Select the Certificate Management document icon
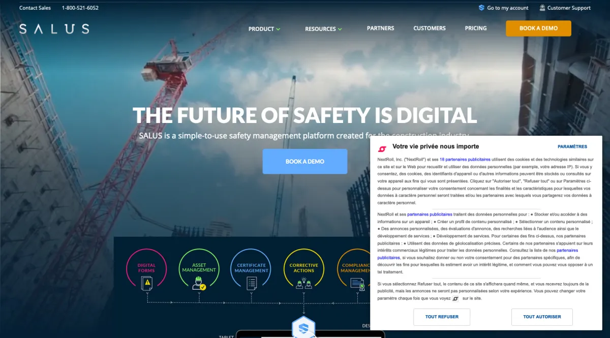 (x=252, y=283)
